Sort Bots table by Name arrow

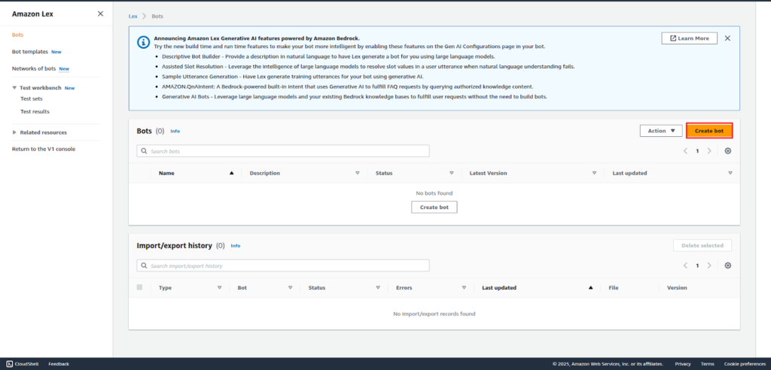232,173
